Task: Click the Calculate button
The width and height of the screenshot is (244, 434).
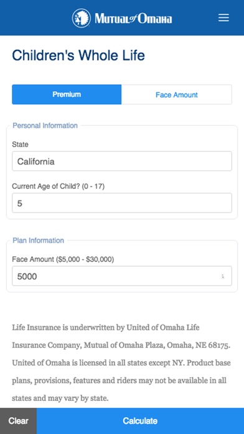Action: [x=141, y=421]
